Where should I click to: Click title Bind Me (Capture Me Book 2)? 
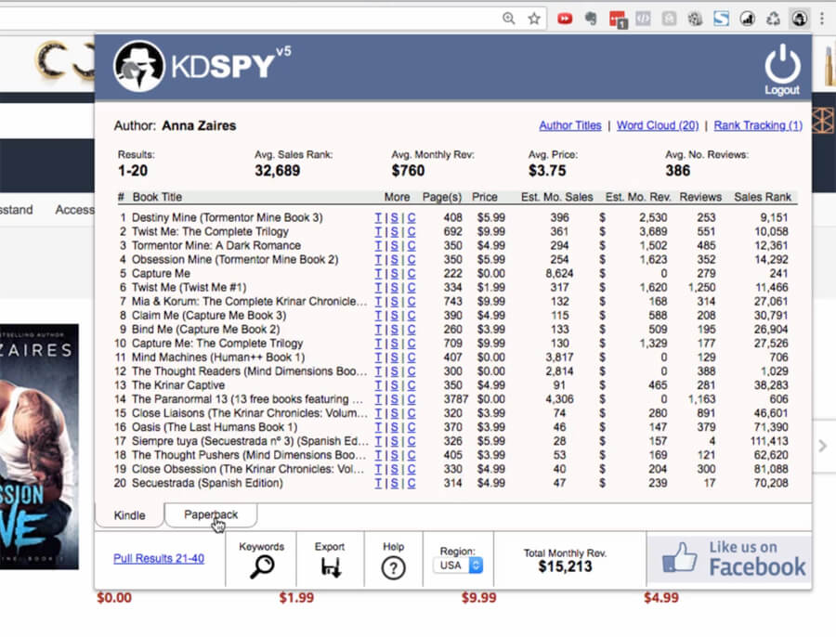point(206,330)
